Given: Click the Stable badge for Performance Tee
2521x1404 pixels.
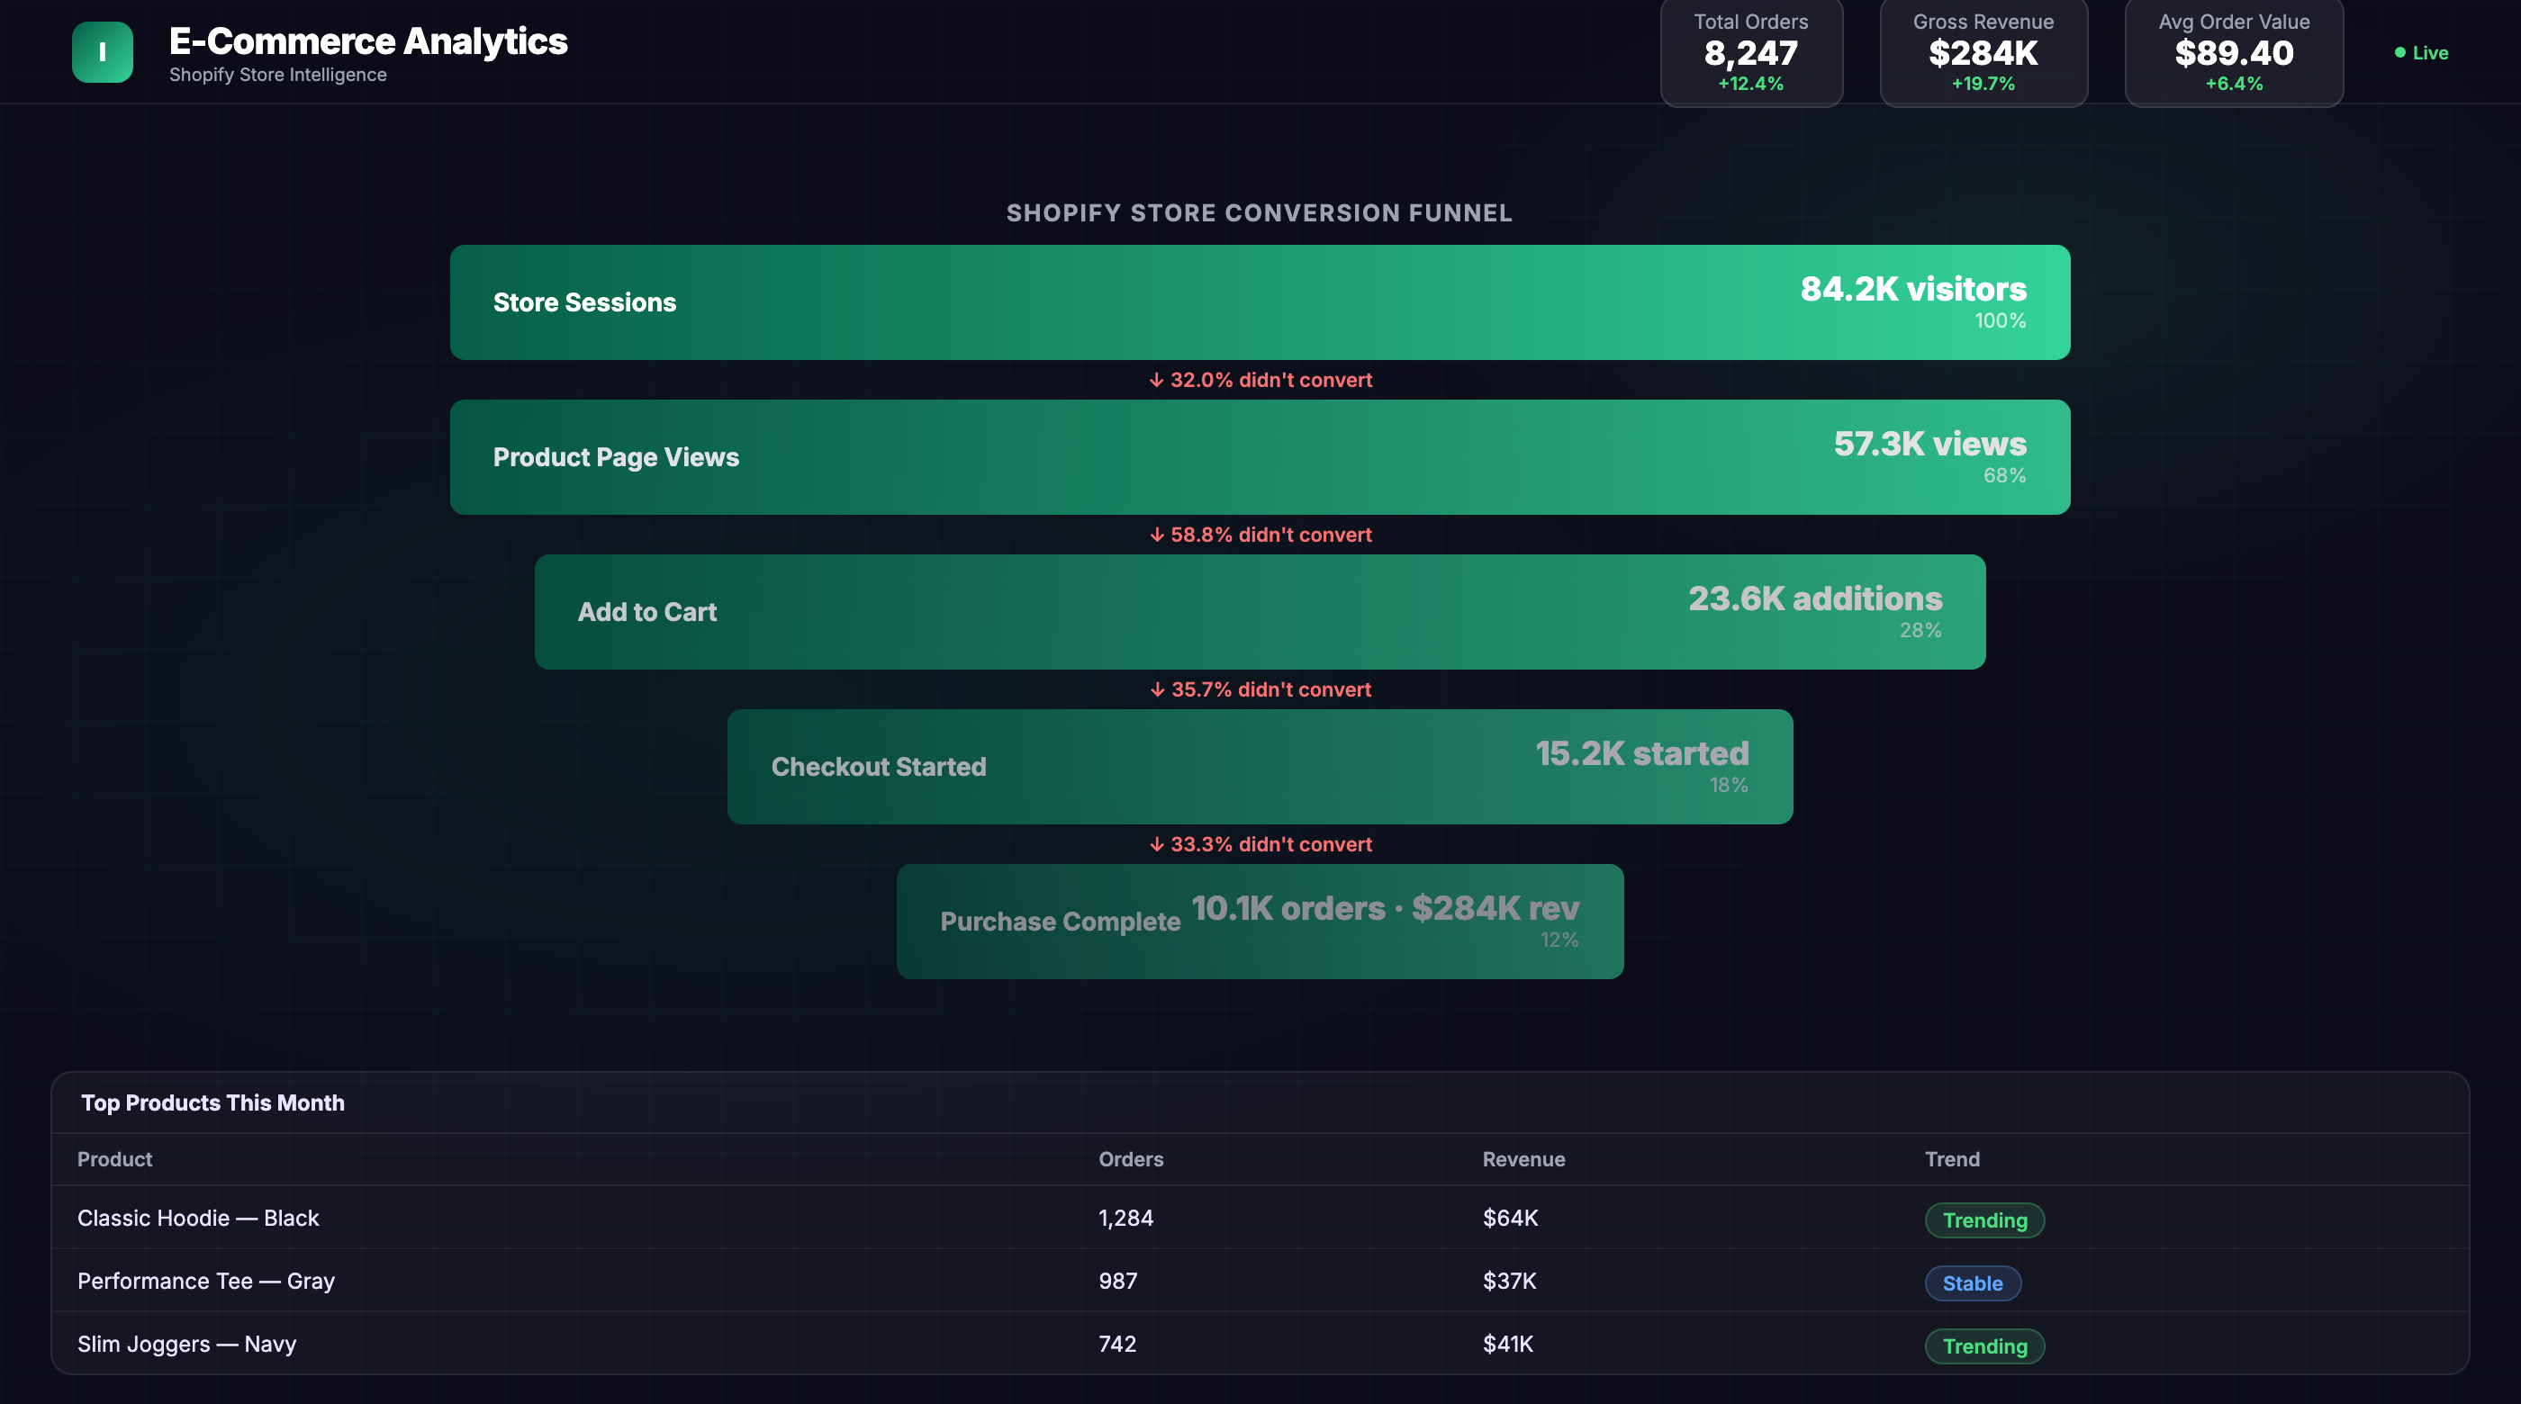Looking at the screenshot, I should pos(1972,1282).
